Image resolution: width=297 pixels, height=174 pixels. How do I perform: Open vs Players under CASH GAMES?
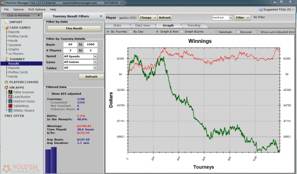(x=16, y=53)
